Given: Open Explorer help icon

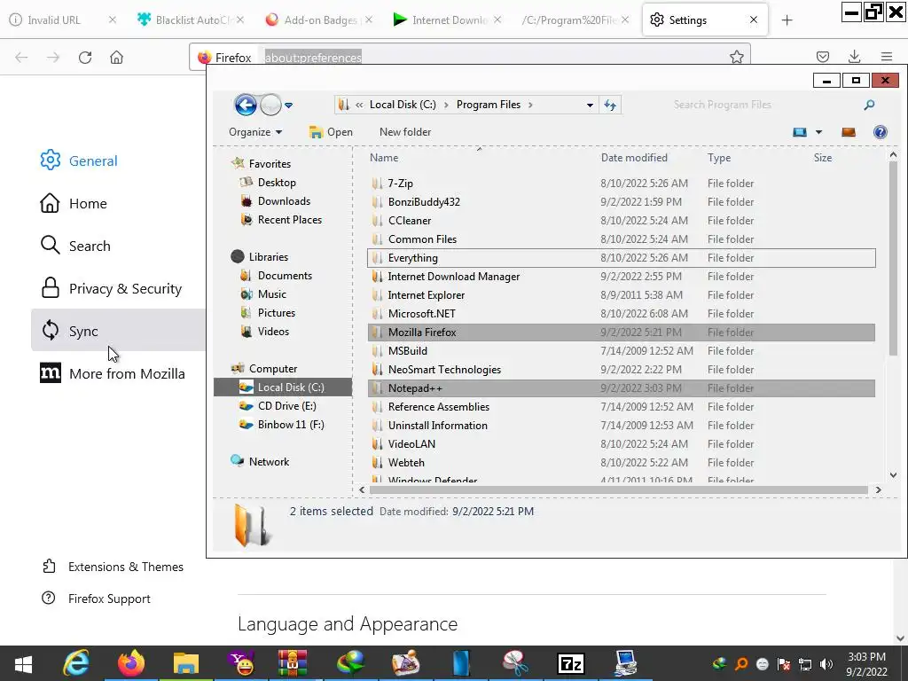Looking at the screenshot, I should click(881, 132).
